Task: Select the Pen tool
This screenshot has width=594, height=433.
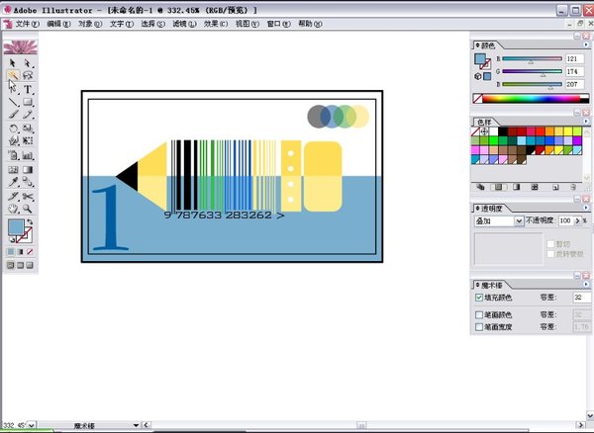Action: (13, 89)
